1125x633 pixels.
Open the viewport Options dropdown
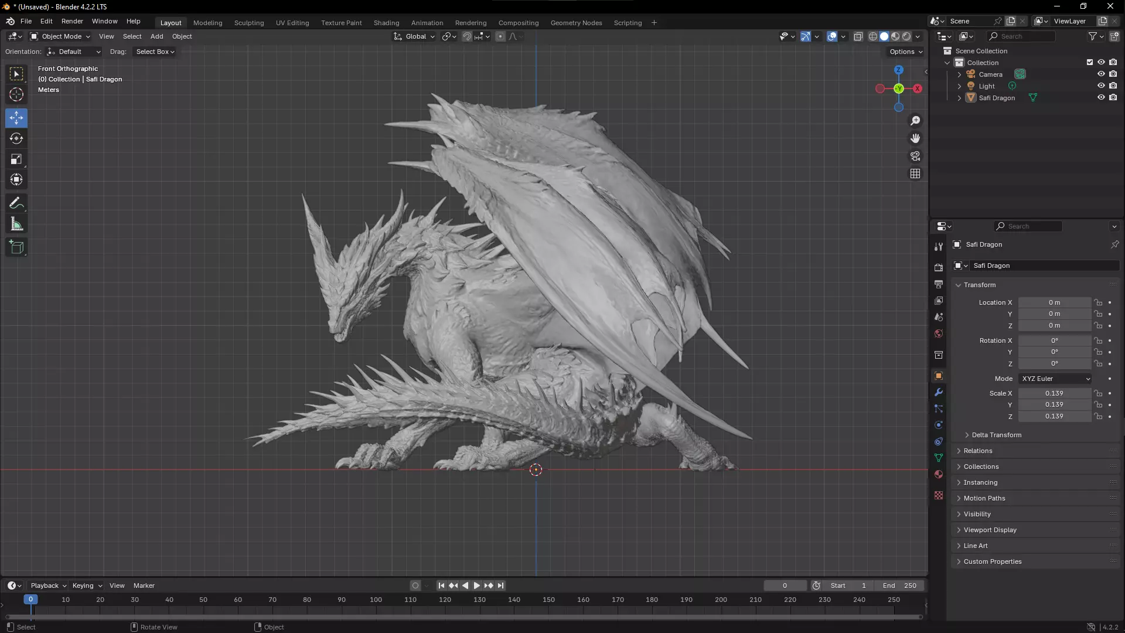906,52
